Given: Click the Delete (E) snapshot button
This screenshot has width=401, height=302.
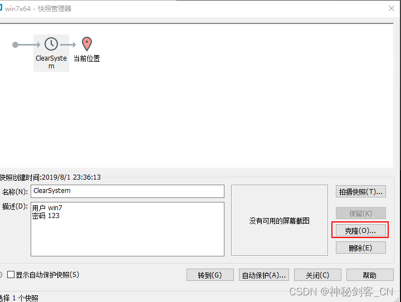Looking at the screenshot, I should pyautogui.click(x=360, y=247).
